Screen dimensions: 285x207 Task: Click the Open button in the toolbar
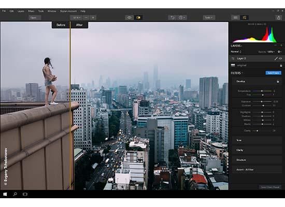pos(35,18)
